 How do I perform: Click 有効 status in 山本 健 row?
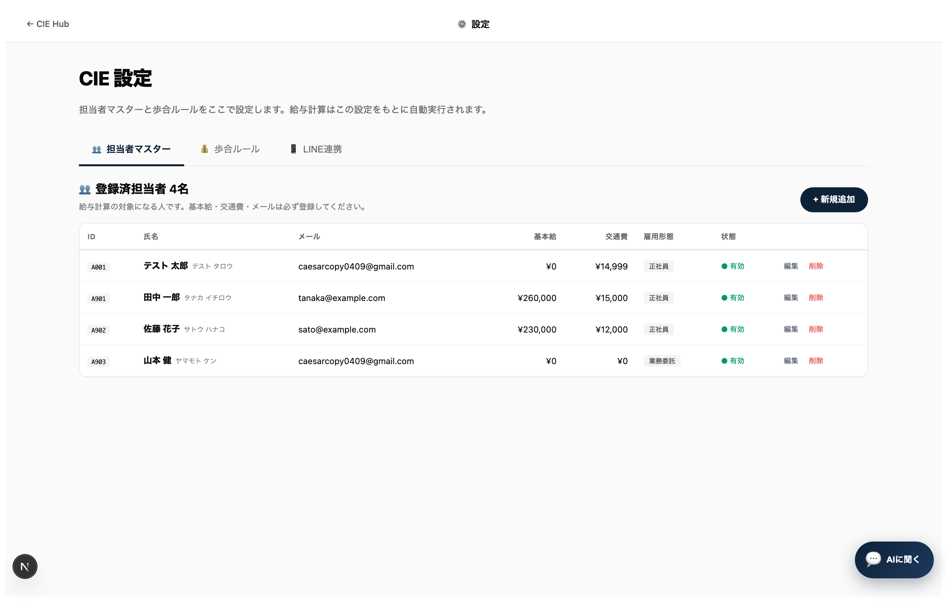(733, 360)
